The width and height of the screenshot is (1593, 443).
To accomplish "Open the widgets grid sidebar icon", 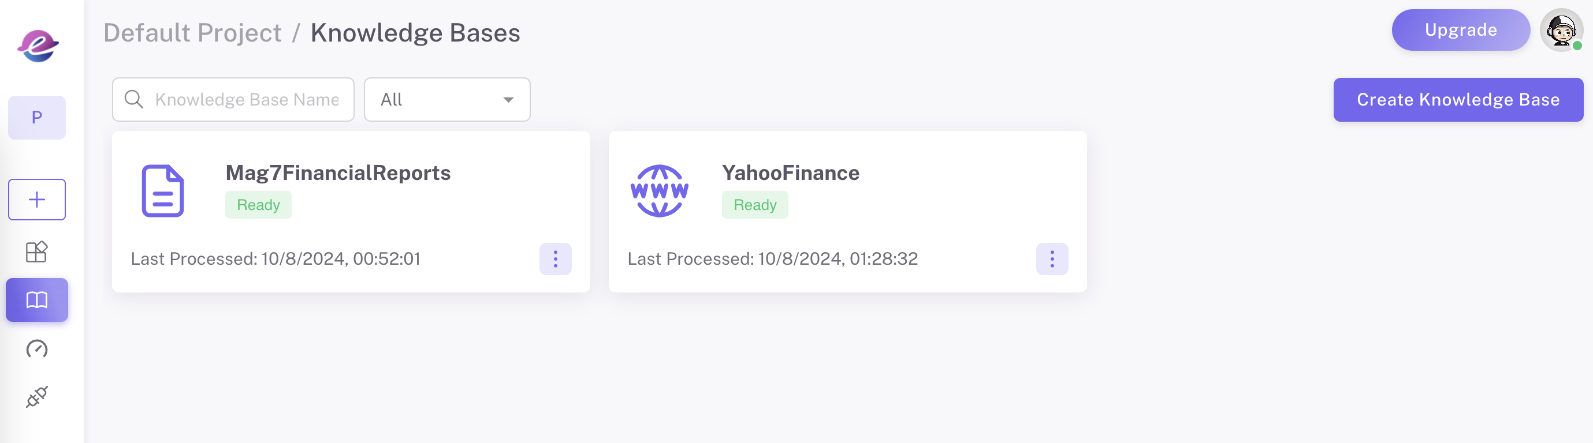I will 37,251.
